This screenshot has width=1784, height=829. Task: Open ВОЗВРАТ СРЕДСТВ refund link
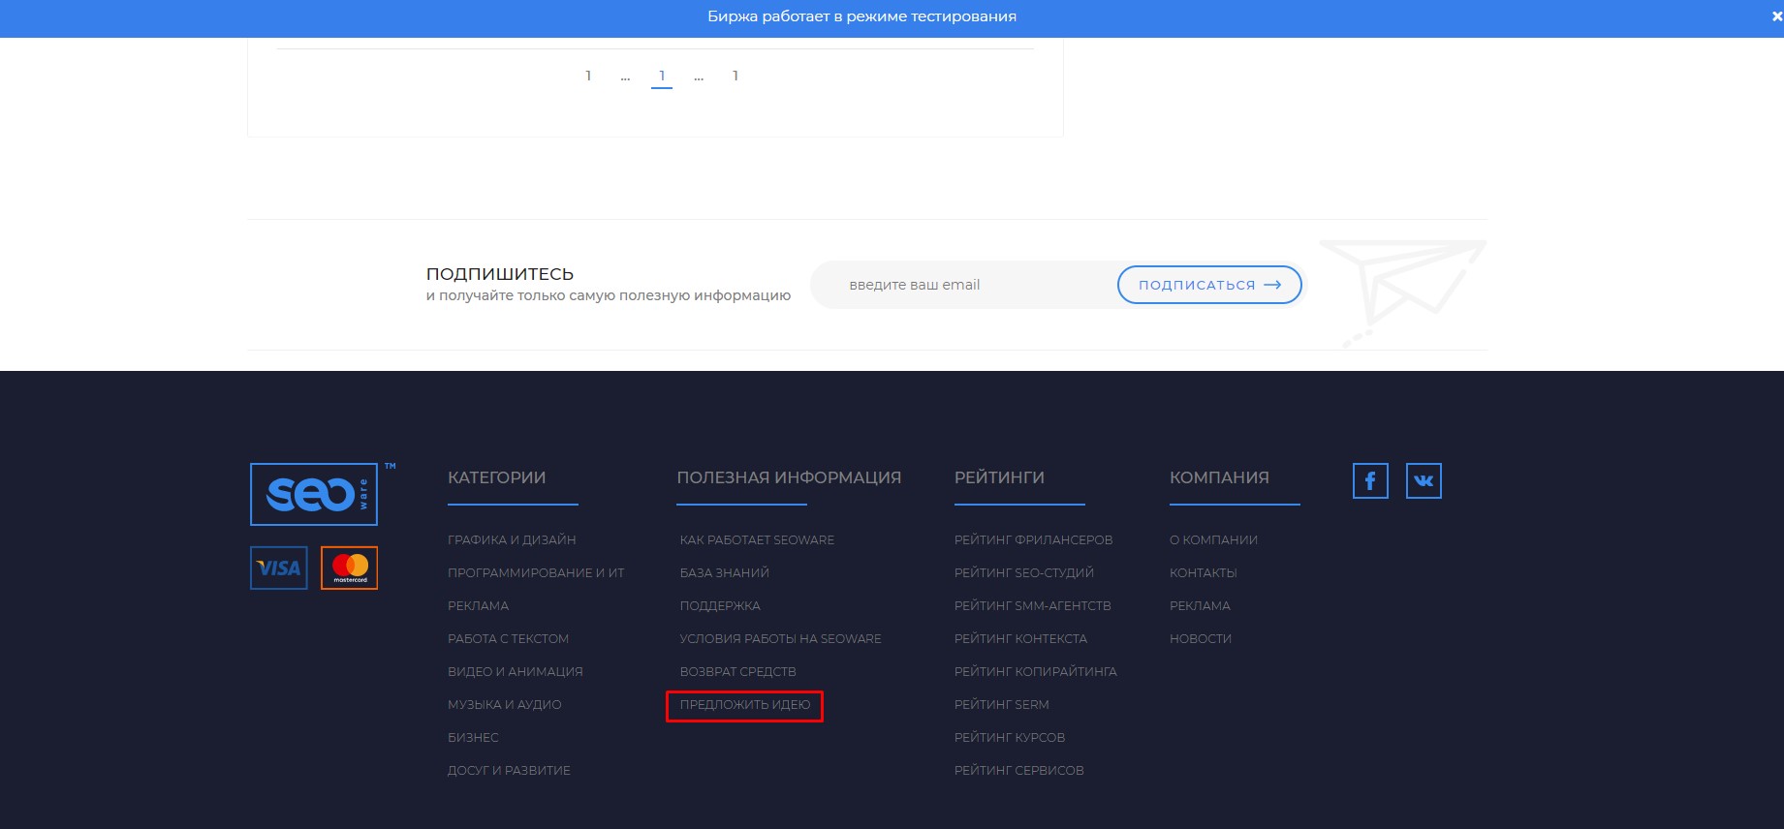(737, 672)
